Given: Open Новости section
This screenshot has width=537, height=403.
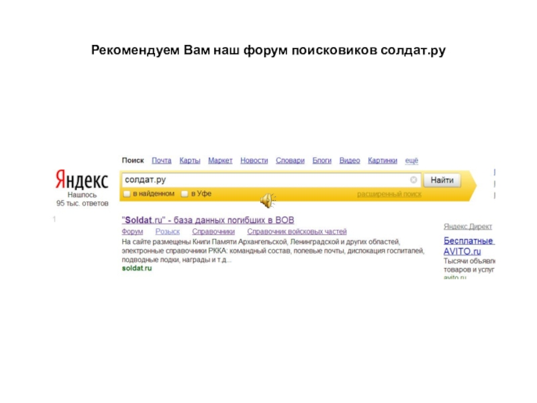Looking at the screenshot, I should [254, 161].
